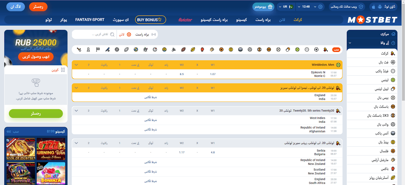
Task: Switch events filter to براہ راست (live)
Action: click(146, 34)
